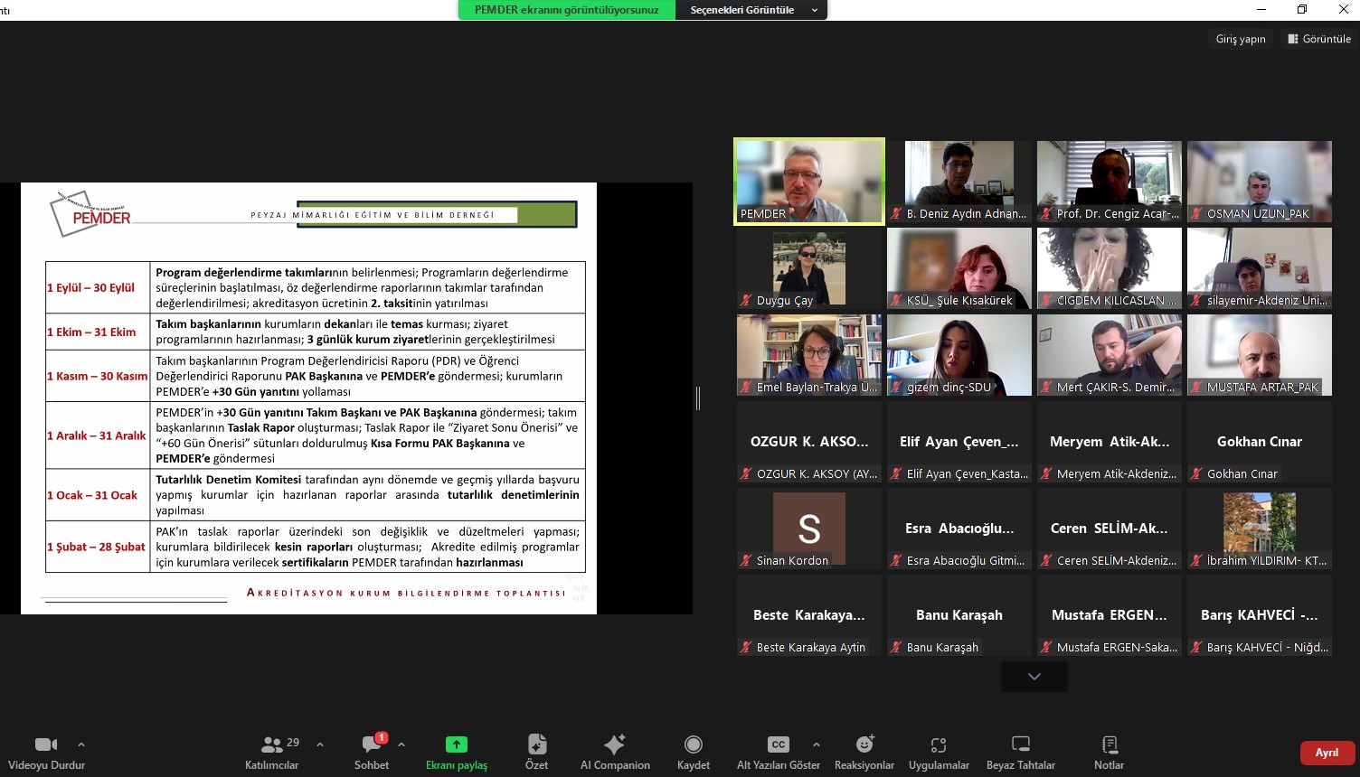The height and width of the screenshot is (777, 1360).
Task: Open the Notlar notes panel
Action: pos(1109,752)
